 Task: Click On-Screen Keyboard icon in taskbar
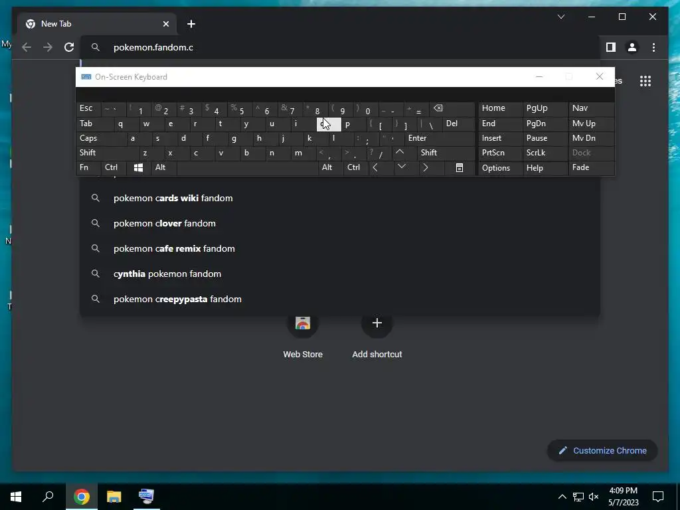[x=146, y=497]
